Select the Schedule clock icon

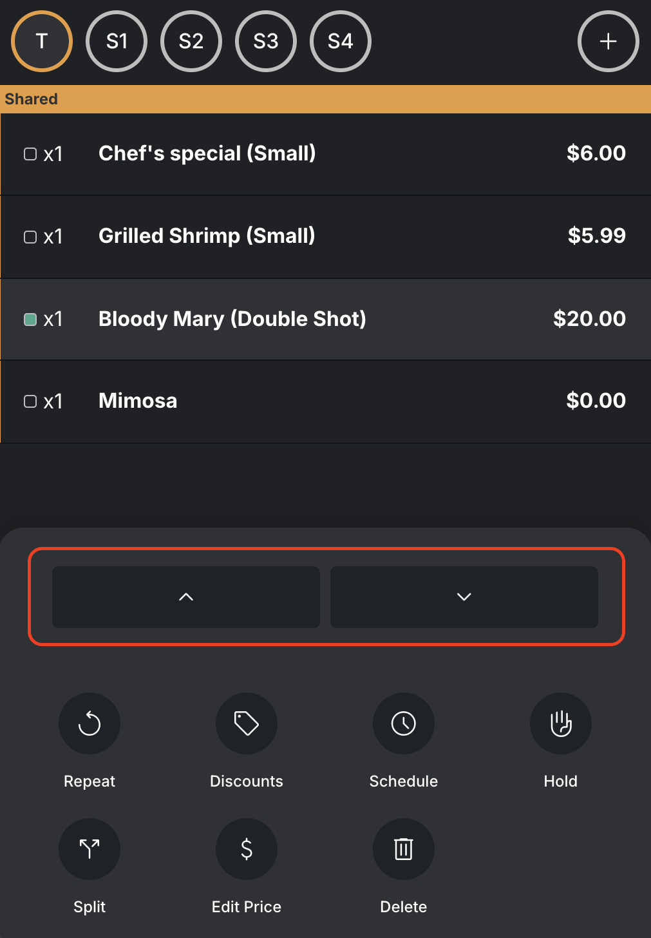pos(404,723)
